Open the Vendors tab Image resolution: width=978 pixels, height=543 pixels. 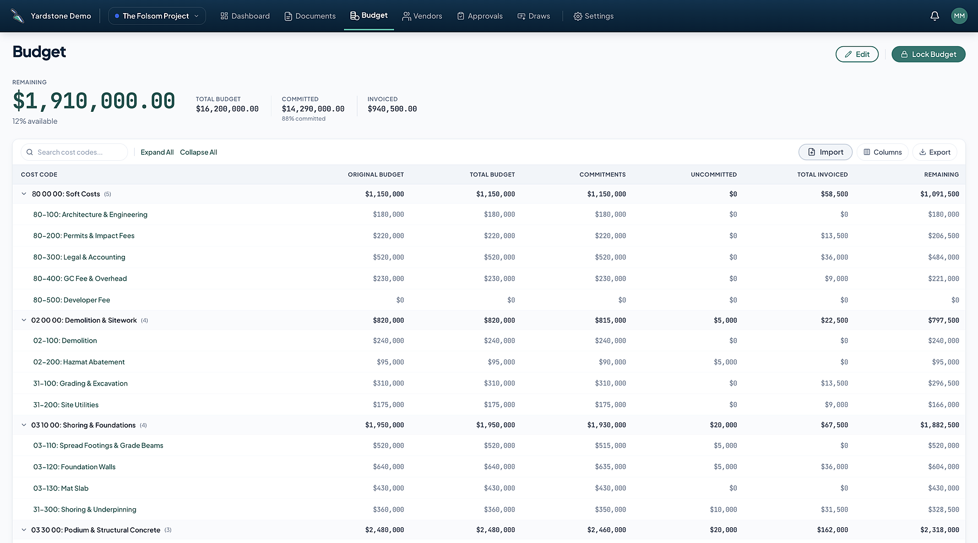pyautogui.click(x=422, y=16)
